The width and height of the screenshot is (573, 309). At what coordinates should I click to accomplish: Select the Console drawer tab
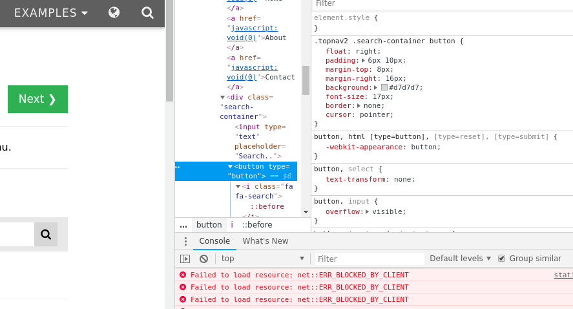click(214, 241)
